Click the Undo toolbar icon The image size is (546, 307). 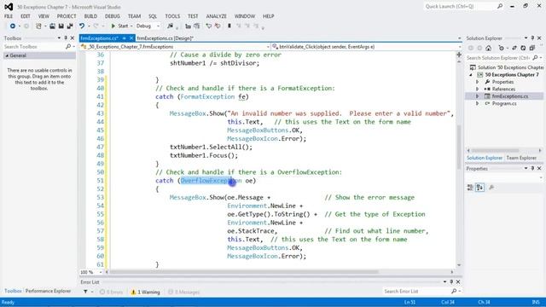coord(82,26)
